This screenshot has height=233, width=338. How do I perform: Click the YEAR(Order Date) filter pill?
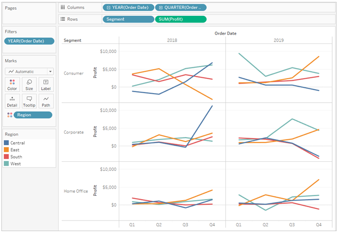point(29,41)
